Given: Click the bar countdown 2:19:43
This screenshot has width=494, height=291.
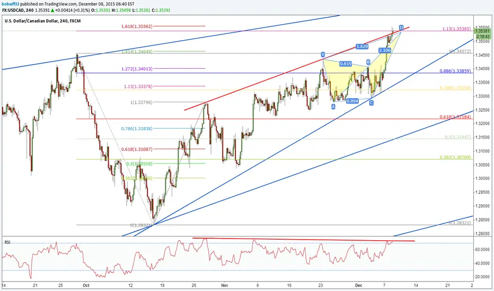Looking at the screenshot, I should click(x=483, y=37).
